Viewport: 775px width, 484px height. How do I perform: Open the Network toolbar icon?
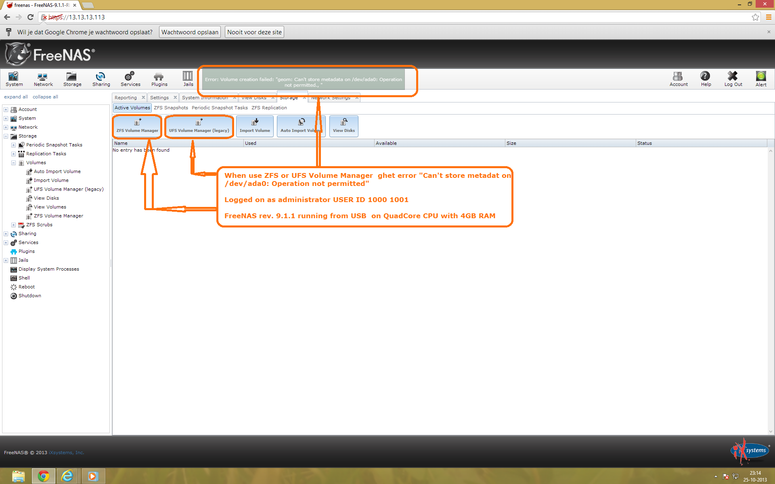(x=43, y=79)
